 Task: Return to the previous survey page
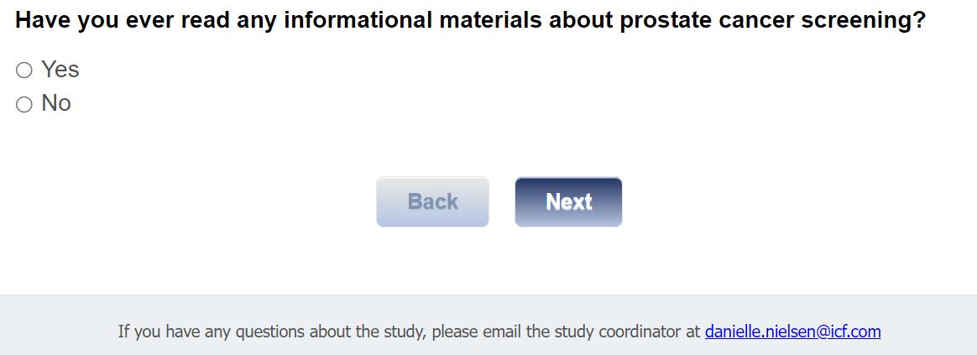click(432, 201)
